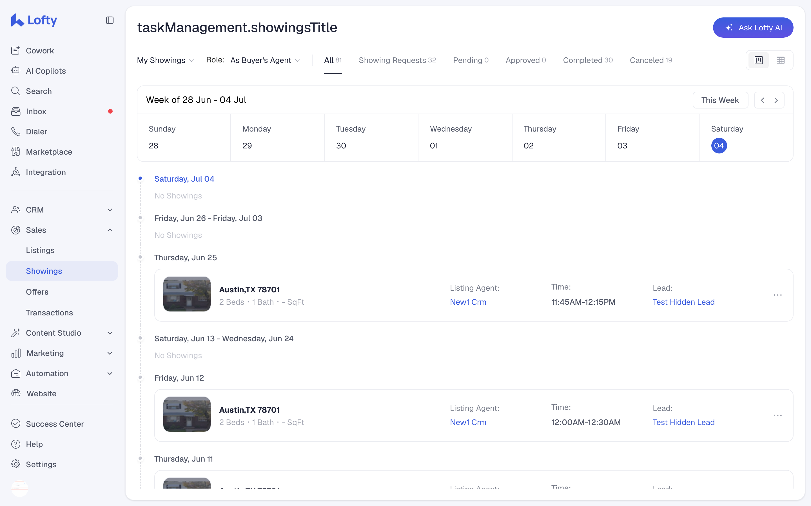Open Test Hidden Lead for Jun 25 showing
The height and width of the screenshot is (506, 811).
pos(683,302)
